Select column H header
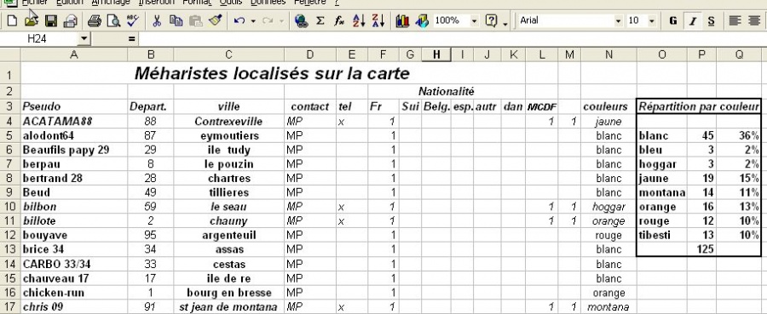This screenshot has height=314, width=767. click(435, 55)
